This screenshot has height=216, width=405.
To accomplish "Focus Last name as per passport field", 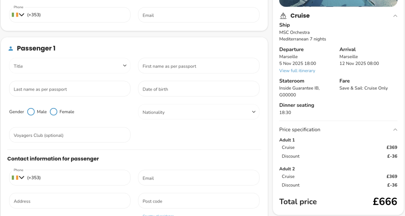I will (x=70, y=89).
